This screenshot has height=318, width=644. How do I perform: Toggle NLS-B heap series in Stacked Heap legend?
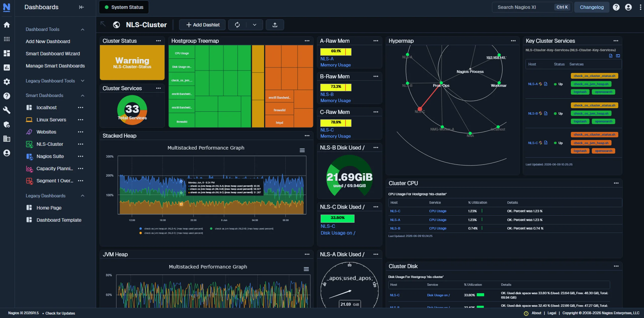tap(242, 229)
